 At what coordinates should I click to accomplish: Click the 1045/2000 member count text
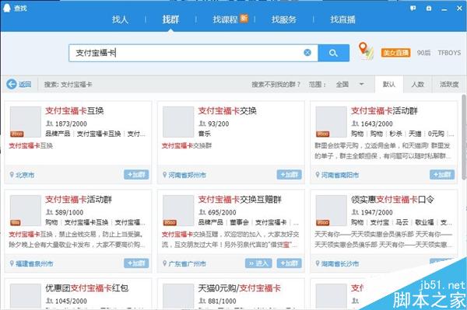(x=71, y=301)
